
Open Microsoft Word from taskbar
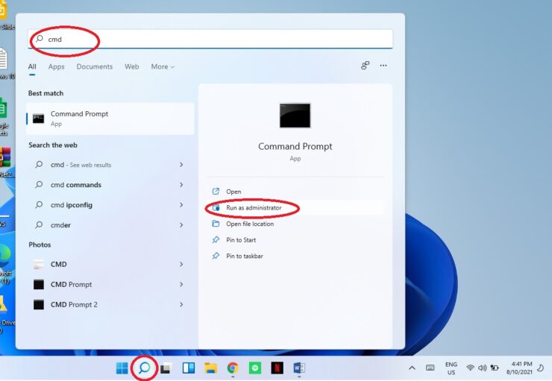(x=299, y=368)
